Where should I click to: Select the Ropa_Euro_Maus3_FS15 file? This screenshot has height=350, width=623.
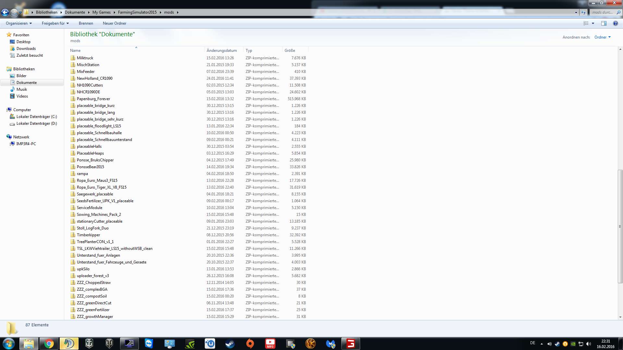click(x=97, y=181)
